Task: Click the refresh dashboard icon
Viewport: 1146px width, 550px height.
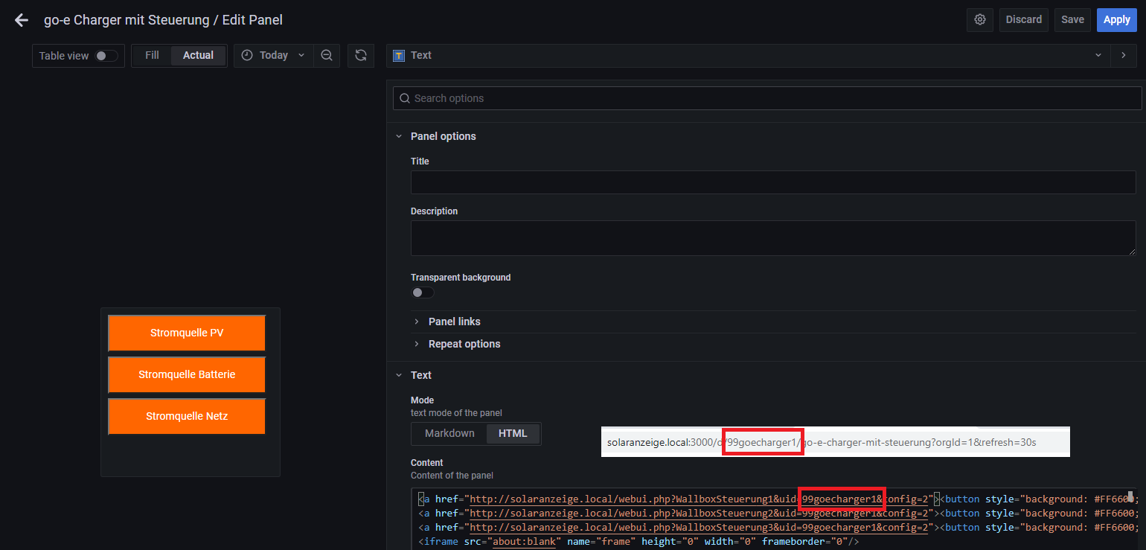Action: 361,56
